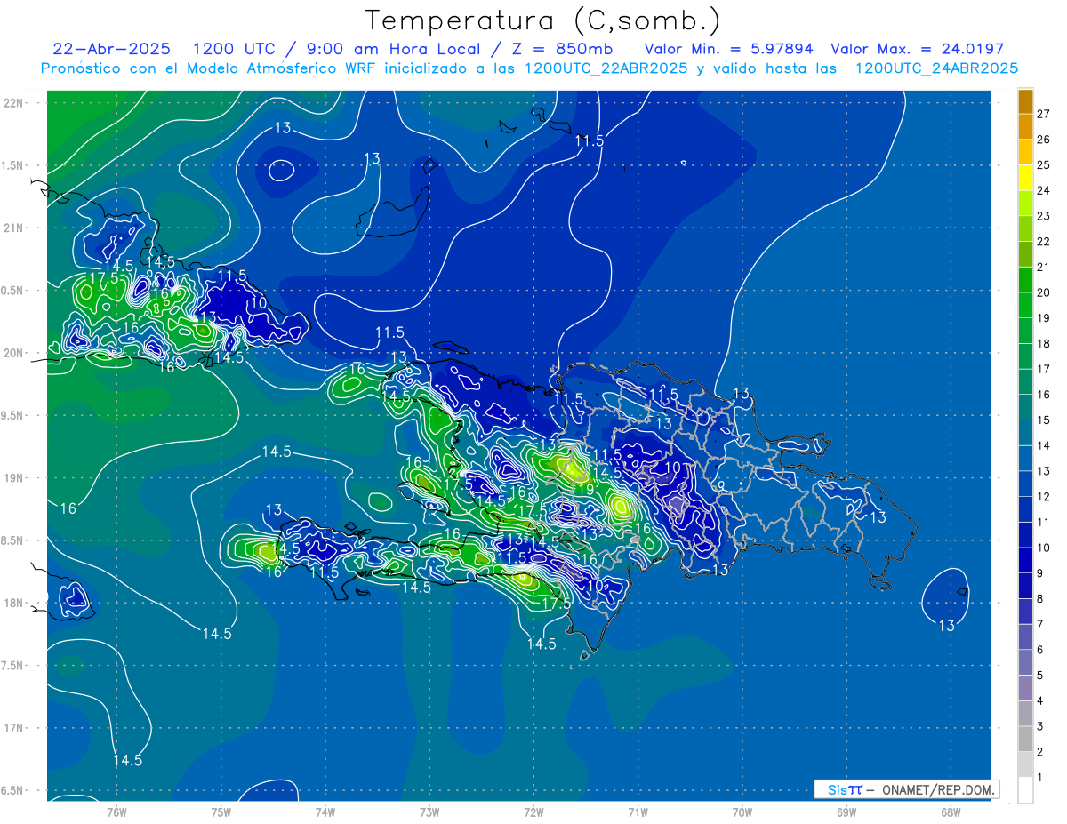Click latitude axis label '21N'
The image size is (1067, 824).
point(14,228)
